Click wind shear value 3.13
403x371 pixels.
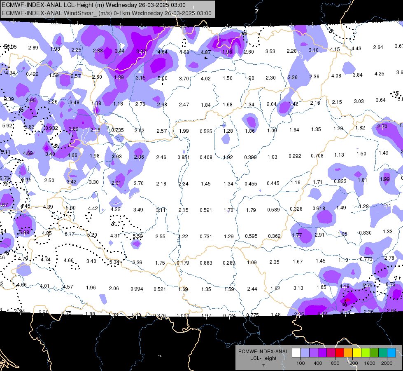[x=298, y=288]
